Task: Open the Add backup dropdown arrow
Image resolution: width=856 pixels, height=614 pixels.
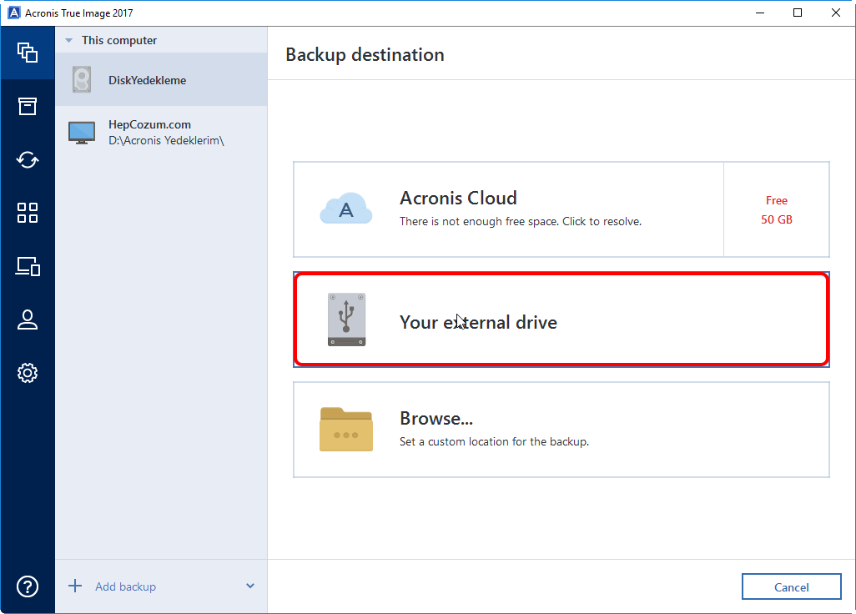Action: [250, 586]
